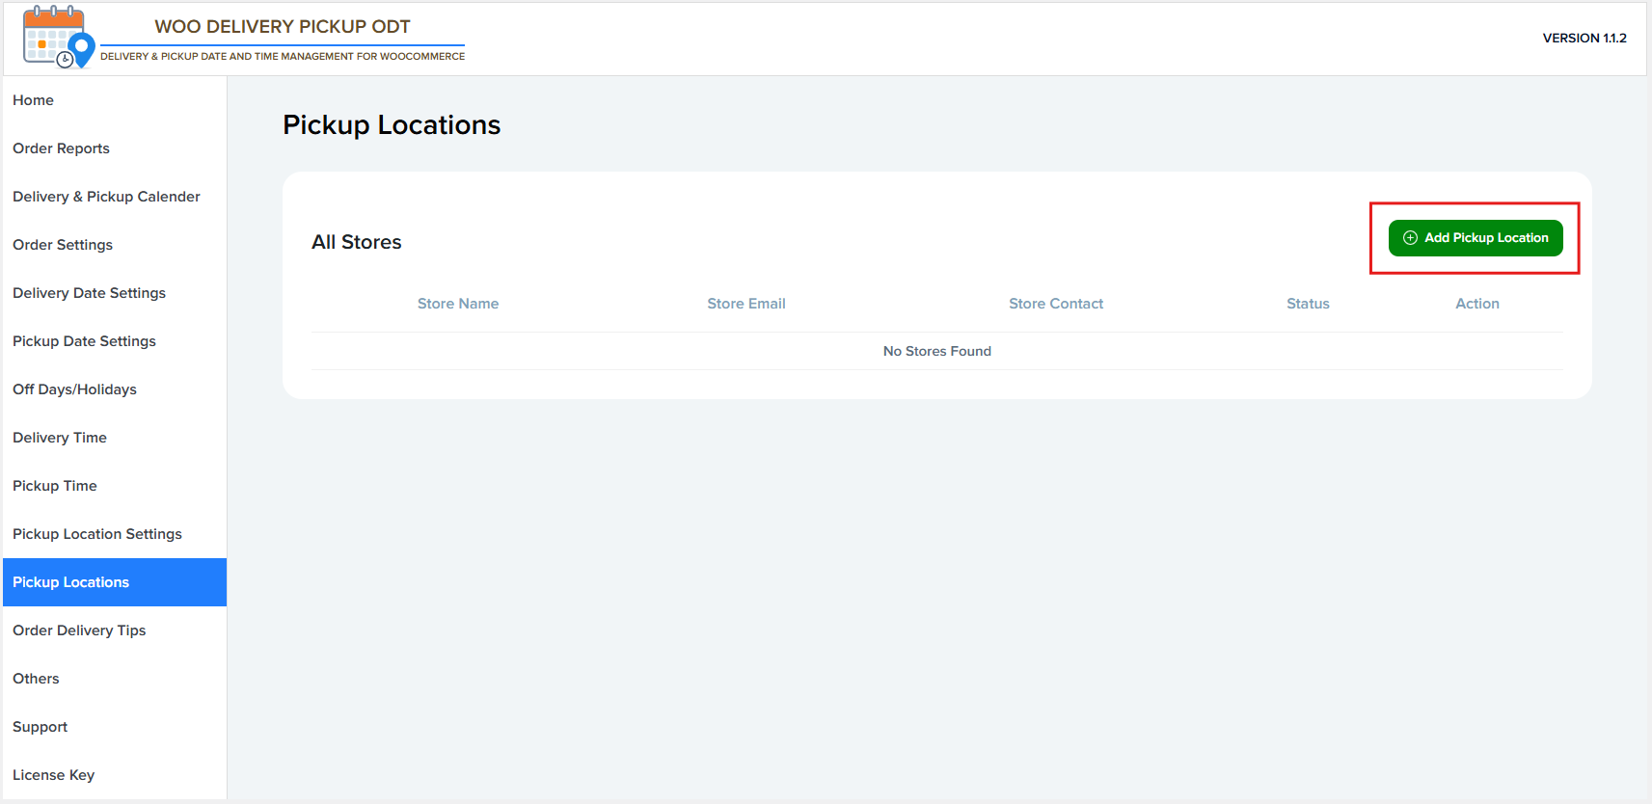Viewport: 1652px width, 804px height.
Task: Open Off Days/Holidays section
Action: pos(75,389)
